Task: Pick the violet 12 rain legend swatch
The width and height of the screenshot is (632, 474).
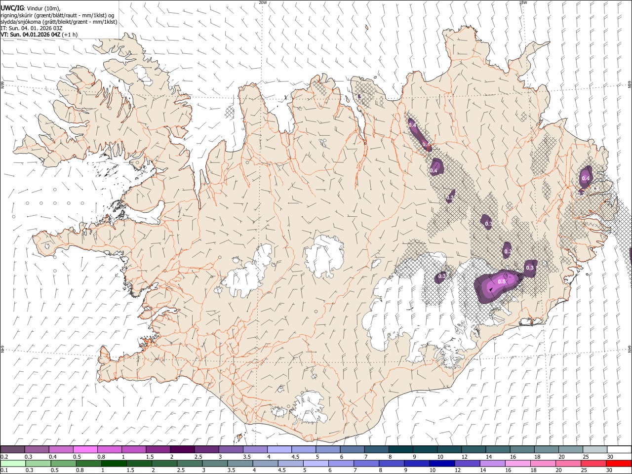Action: 467,463
